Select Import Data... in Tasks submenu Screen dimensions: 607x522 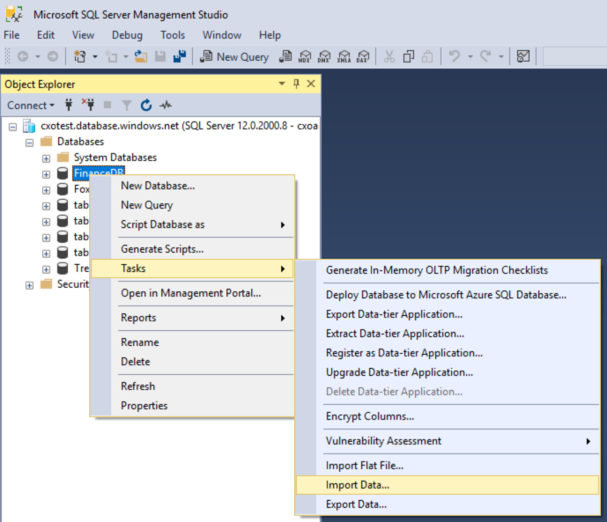pyautogui.click(x=448, y=485)
